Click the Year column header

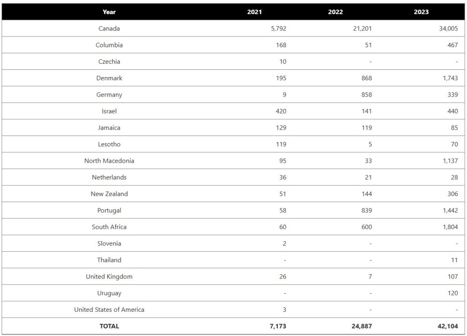pyautogui.click(x=109, y=12)
